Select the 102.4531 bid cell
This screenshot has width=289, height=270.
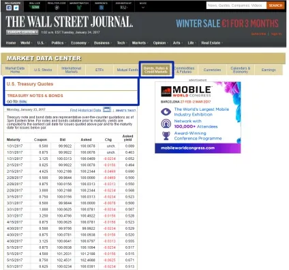(64, 260)
